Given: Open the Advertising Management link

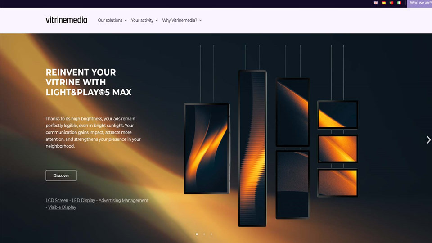Looking at the screenshot, I should [x=123, y=200].
